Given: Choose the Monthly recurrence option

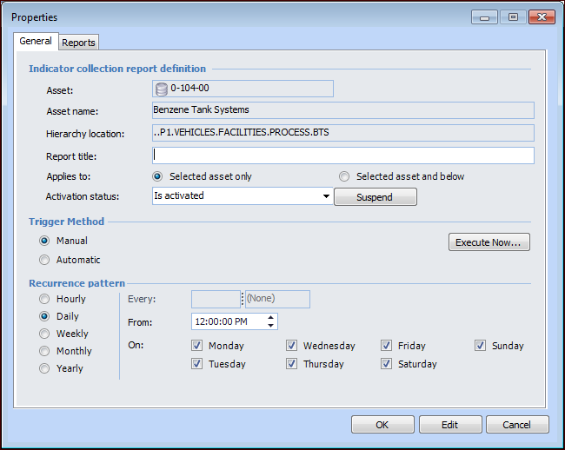Looking at the screenshot, I should (x=44, y=351).
